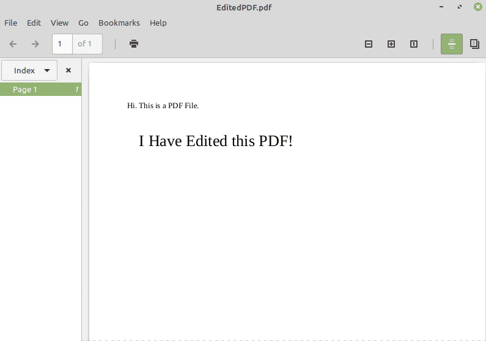Viewport: 486px width, 341px height.
Task: Zoom in with the plus icon
Action: (x=391, y=44)
